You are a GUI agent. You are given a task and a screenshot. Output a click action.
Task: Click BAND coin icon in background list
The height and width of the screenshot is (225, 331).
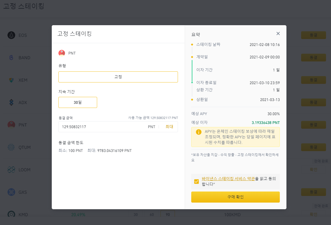tap(11, 57)
